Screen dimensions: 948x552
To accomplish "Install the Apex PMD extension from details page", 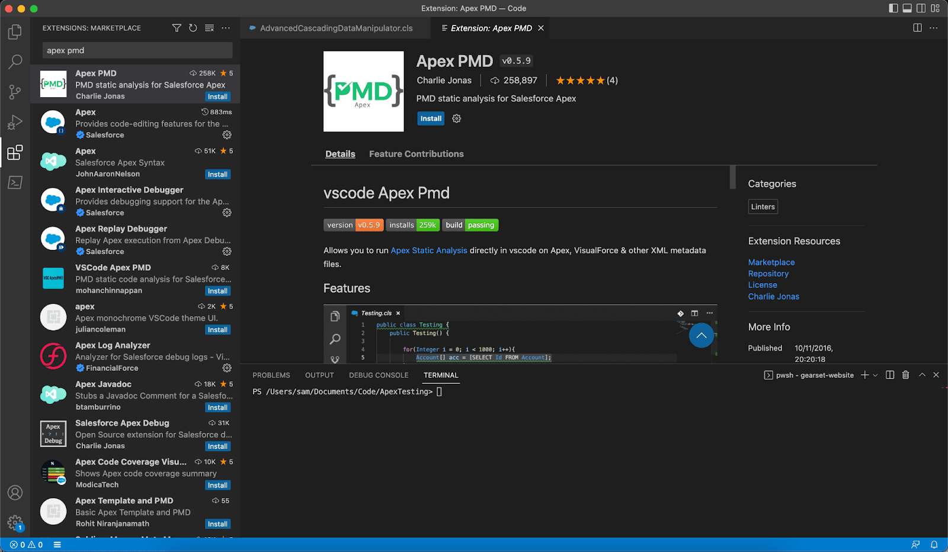I will 431,118.
